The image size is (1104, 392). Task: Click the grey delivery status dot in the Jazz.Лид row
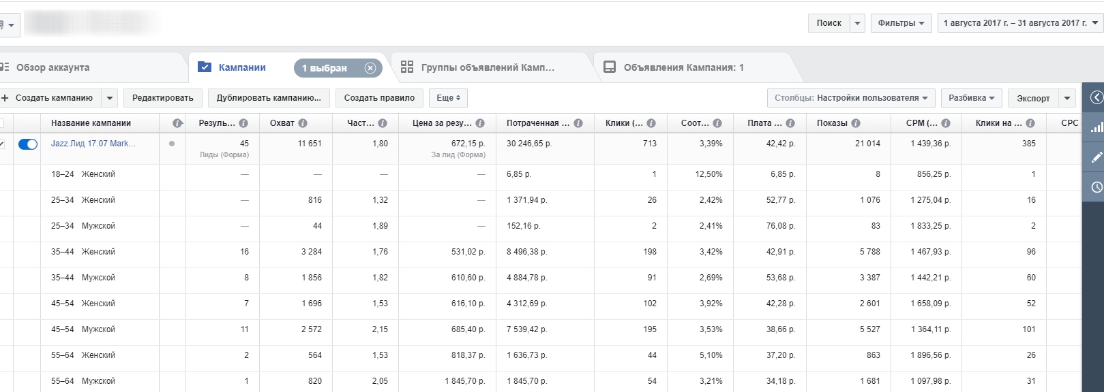pos(172,144)
